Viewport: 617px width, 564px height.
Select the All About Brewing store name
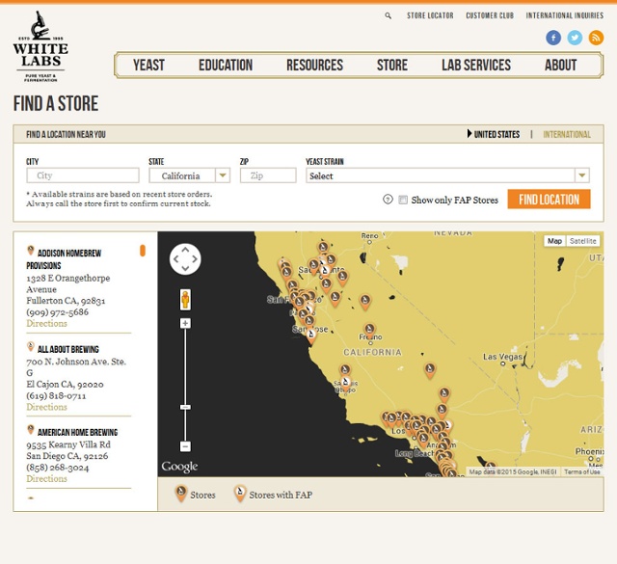[x=68, y=349]
